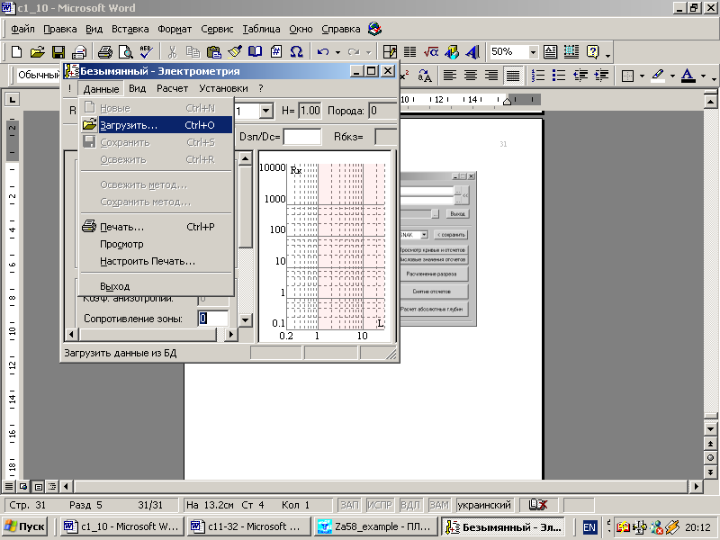Toggle center alignment

click(471, 76)
